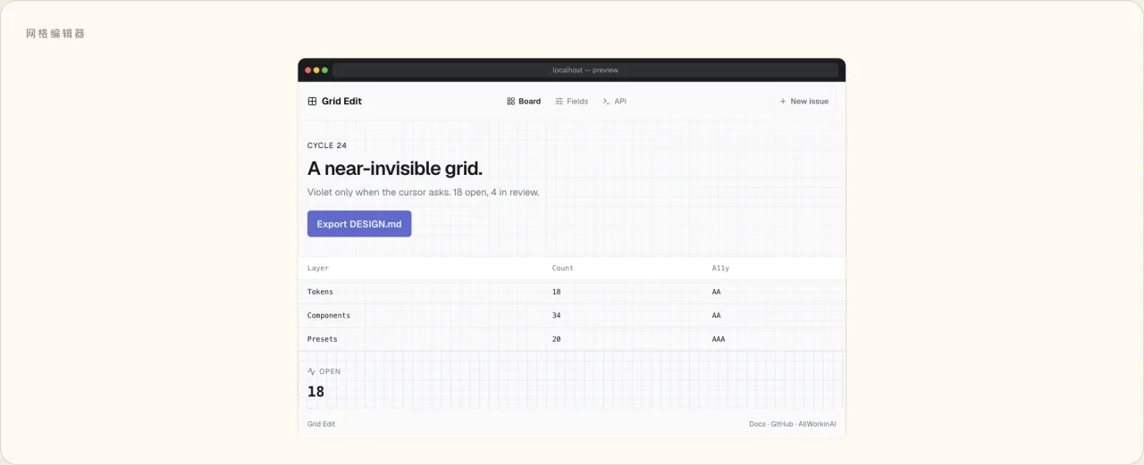The image size is (1144, 465).
Task: Click the localhost preview address bar
Action: coord(585,70)
